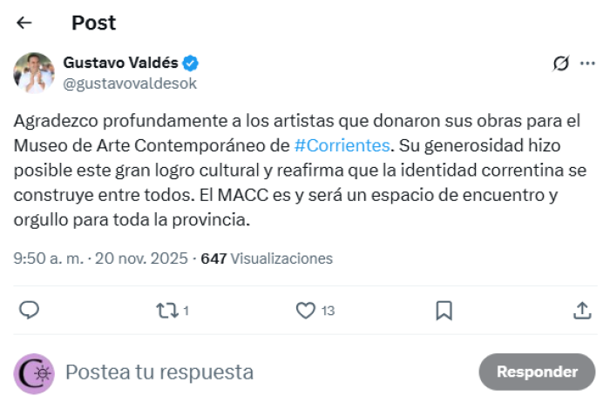
Task: Click the like count of 13
Action: click(328, 311)
